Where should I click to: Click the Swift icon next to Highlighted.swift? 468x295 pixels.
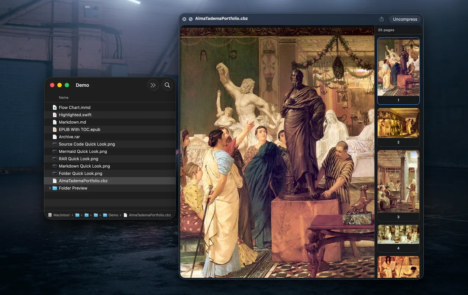click(55, 114)
